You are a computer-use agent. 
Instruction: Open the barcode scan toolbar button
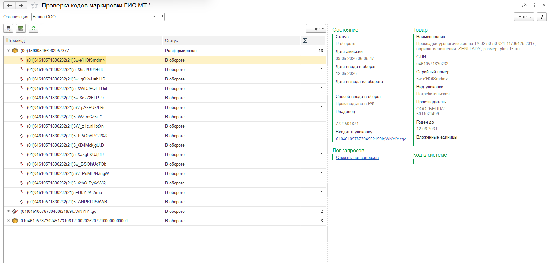(x=8, y=28)
